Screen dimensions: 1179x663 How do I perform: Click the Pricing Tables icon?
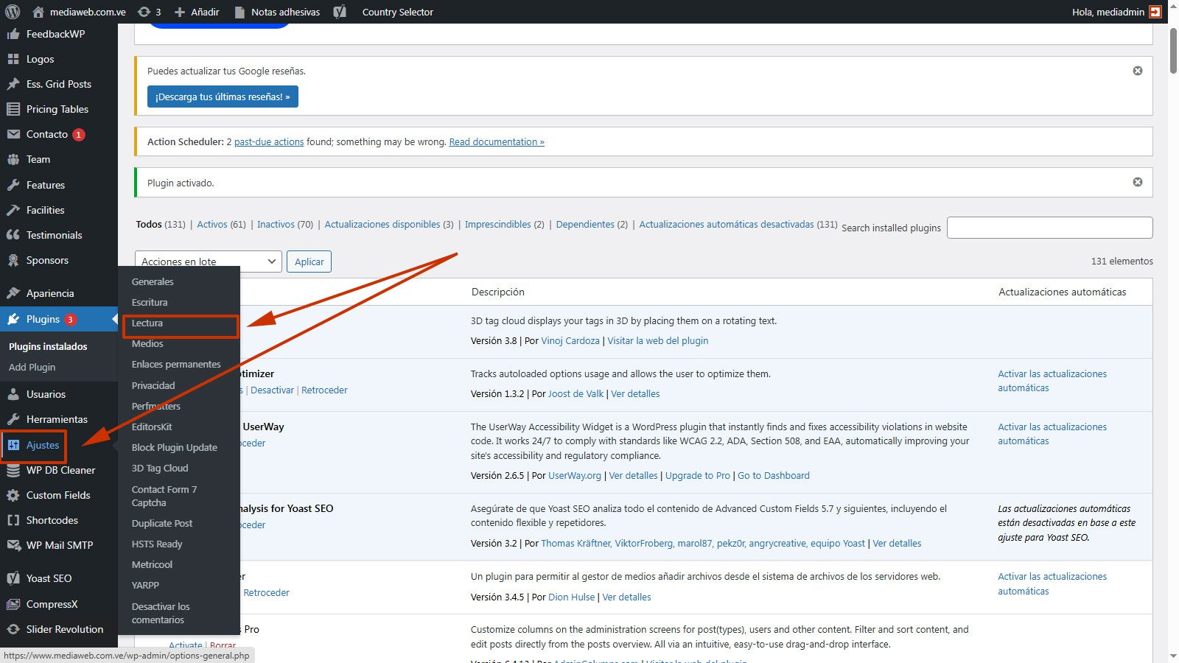(x=13, y=109)
